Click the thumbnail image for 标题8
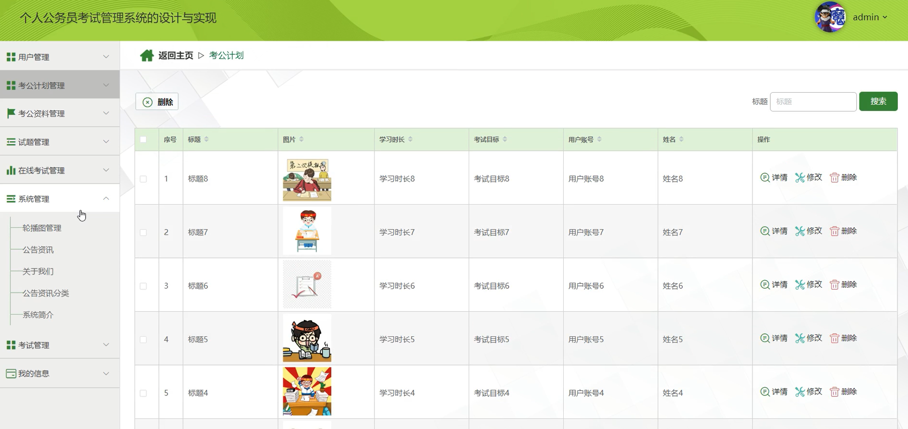 pyautogui.click(x=307, y=180)
